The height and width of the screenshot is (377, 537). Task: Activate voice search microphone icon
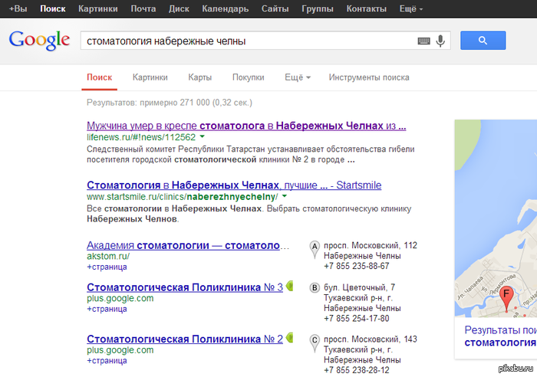click(x=440, y=41)
